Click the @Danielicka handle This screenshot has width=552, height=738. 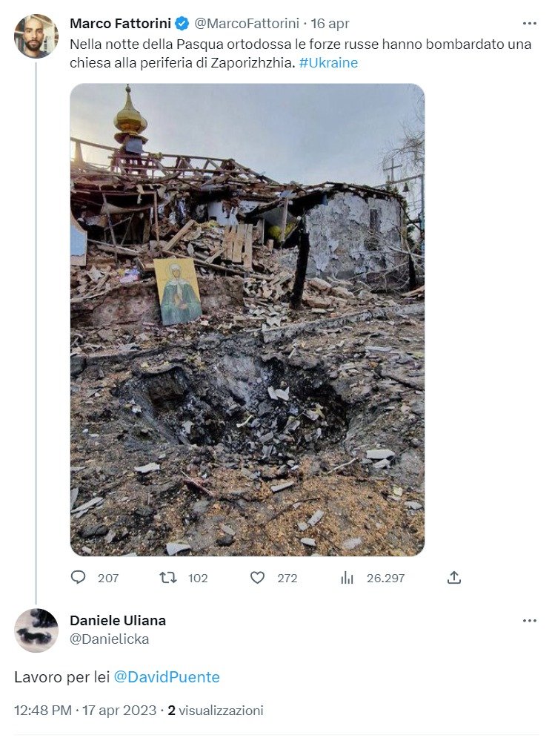[109, 639]
